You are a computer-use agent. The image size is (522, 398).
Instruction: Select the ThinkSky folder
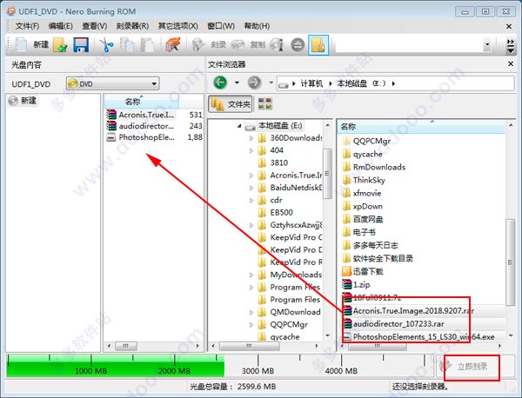click(364, 180)
